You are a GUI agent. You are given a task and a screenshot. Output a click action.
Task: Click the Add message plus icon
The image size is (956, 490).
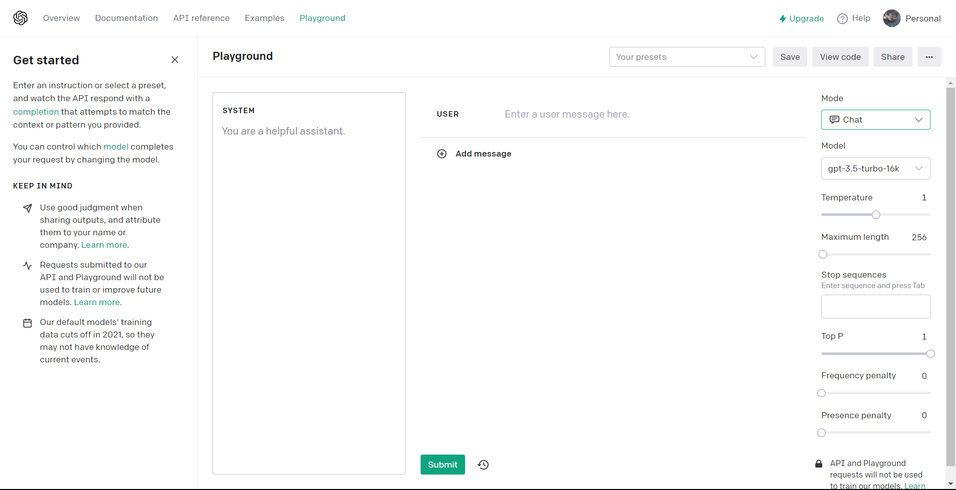442,154
